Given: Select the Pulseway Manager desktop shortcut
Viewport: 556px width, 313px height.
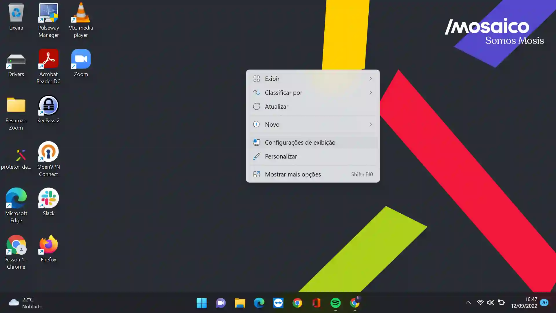Looking at the screenshot, I should click(x=48, y=20).
